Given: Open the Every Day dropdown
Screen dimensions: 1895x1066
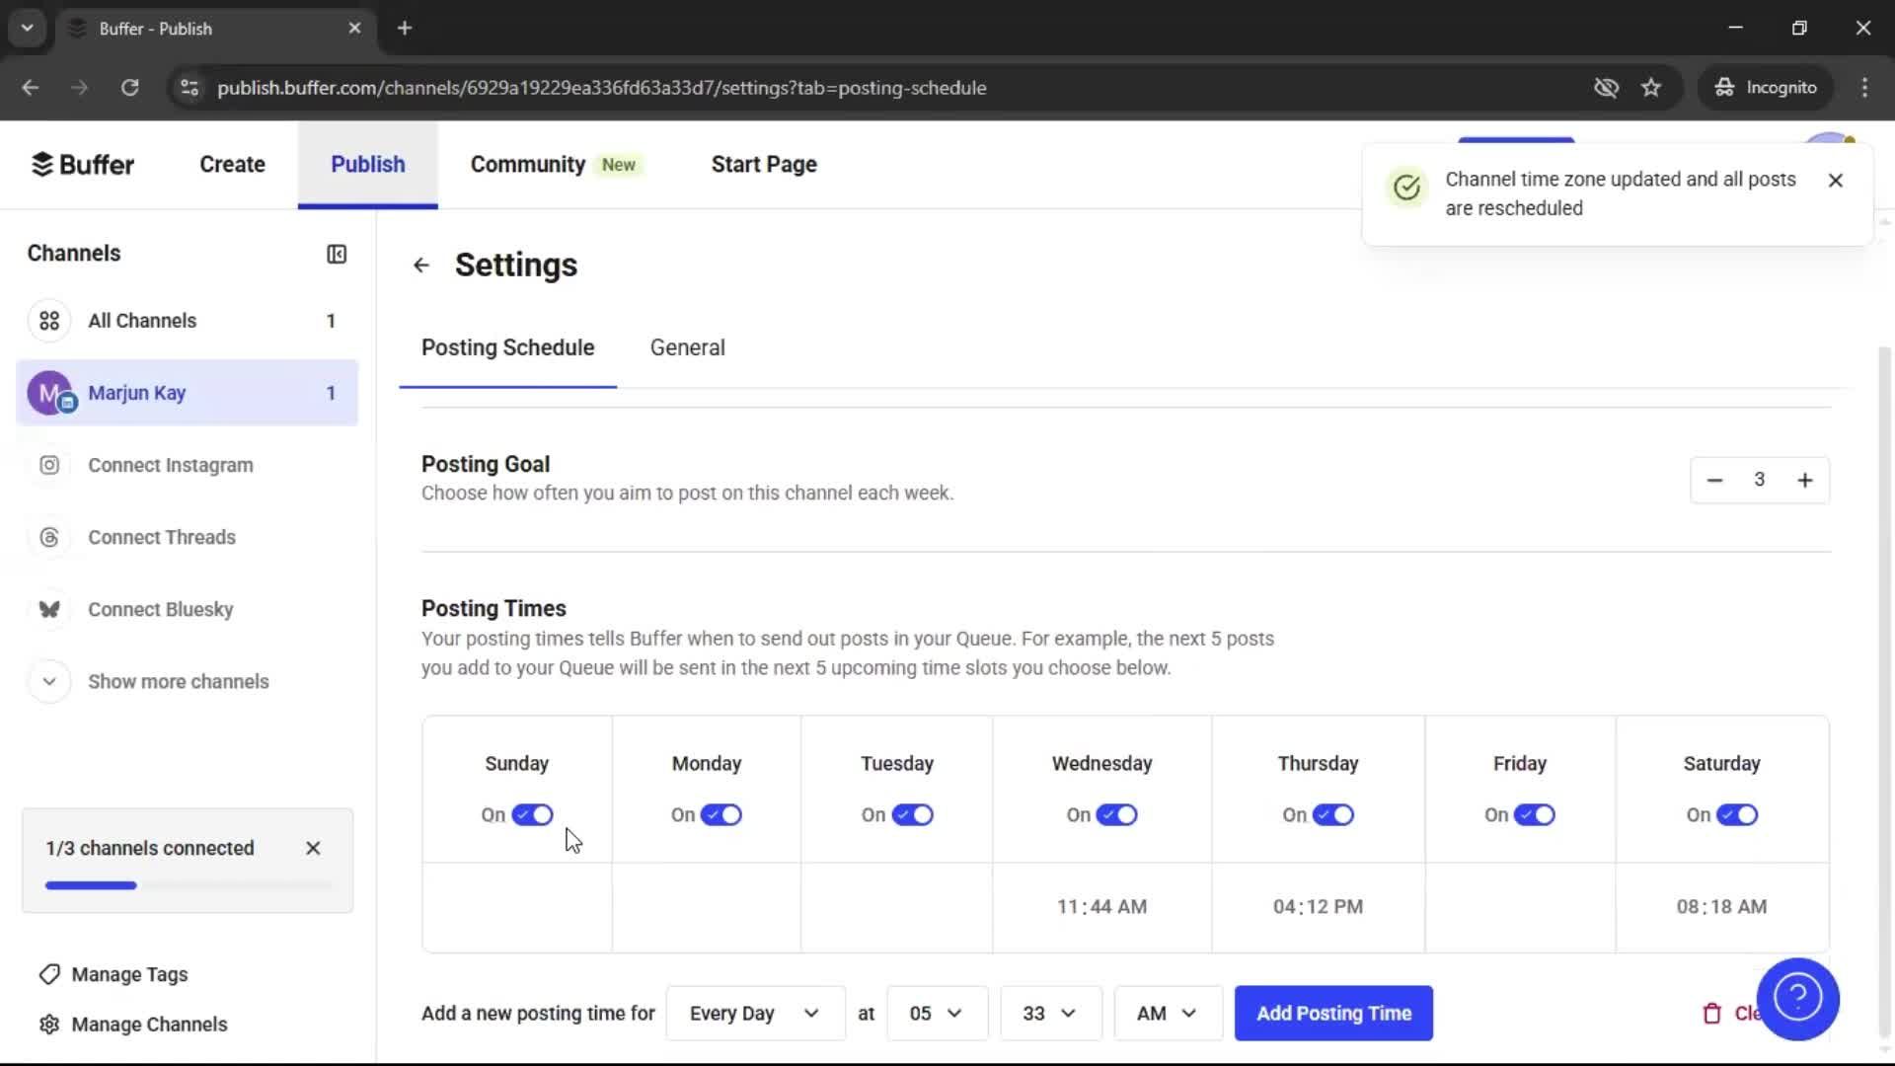Looking at the screenshot, I should [753, 1013].
